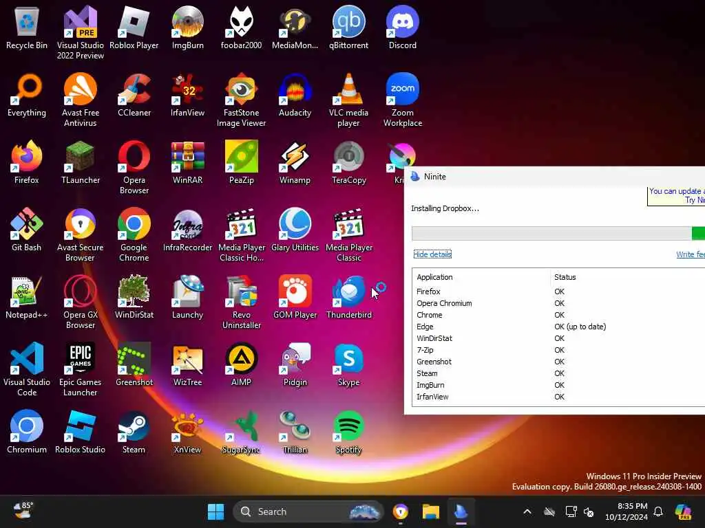Viewport: 705px width, 528px height.
Task: Open SugarSync desktop shortcut
Action: pyautogui.click(x=241, y=432)
